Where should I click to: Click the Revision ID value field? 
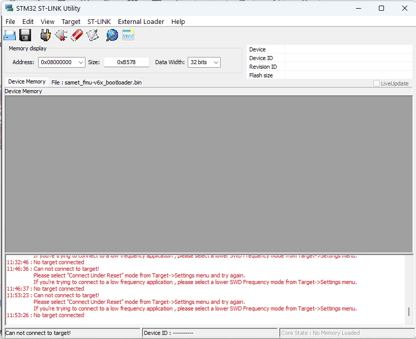pyautogui.click(x=348, y=67)
